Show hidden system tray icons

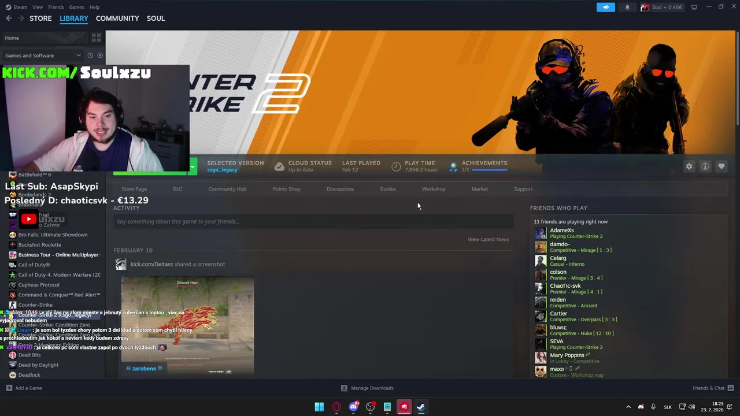click(628, 407)
